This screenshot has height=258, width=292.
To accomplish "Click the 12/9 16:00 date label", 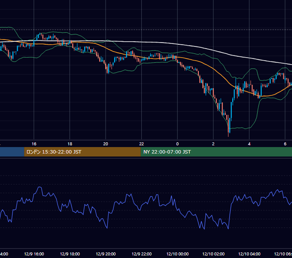I will [x=34, y=254].
